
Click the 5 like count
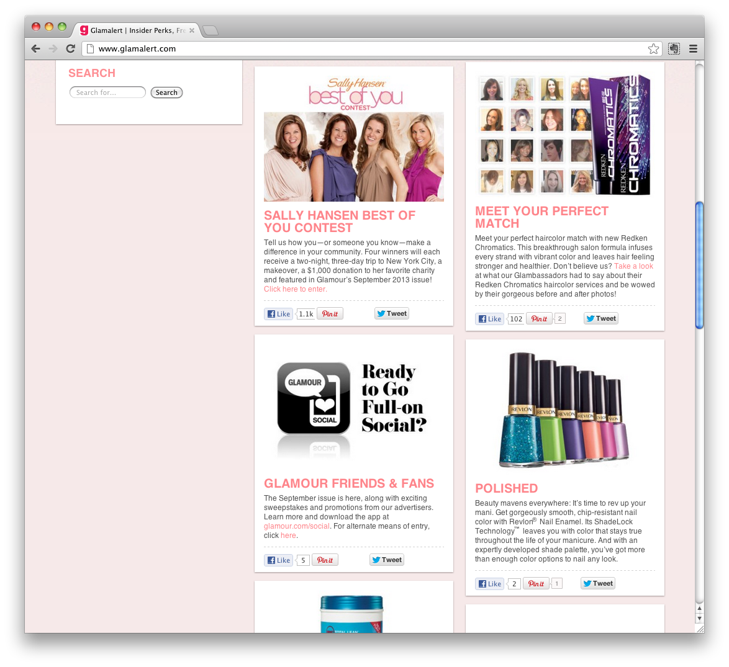303,560
